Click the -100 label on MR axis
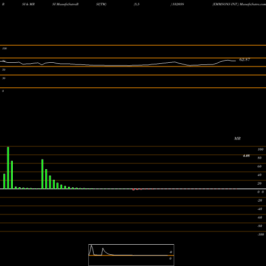The height and width of the screenshot is (266, 266). (x=261, y=235)
